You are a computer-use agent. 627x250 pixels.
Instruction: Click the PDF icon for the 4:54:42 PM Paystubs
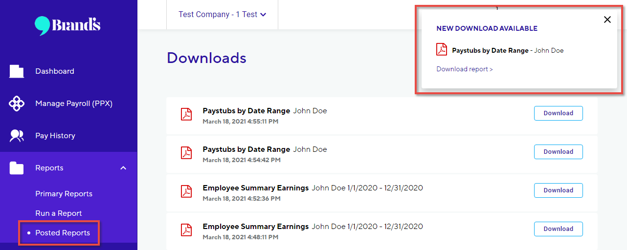(x=186, y=153)
